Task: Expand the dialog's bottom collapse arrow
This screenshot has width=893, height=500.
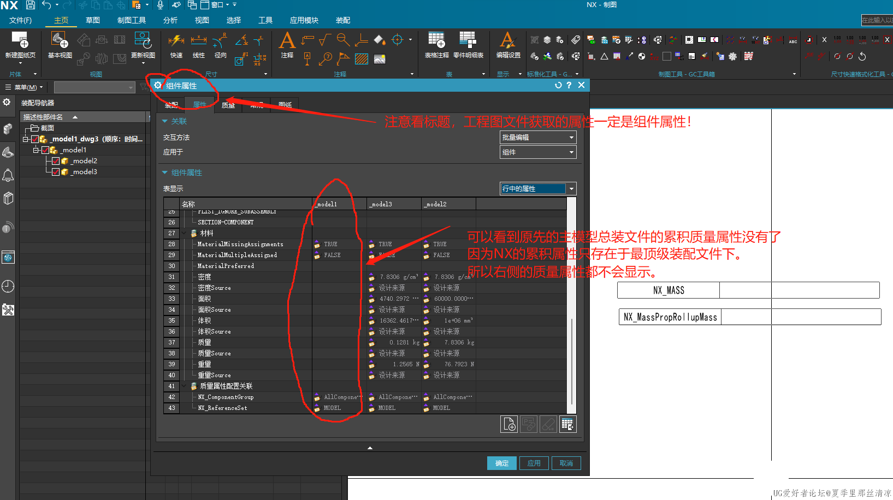Action: coord(370,448)
